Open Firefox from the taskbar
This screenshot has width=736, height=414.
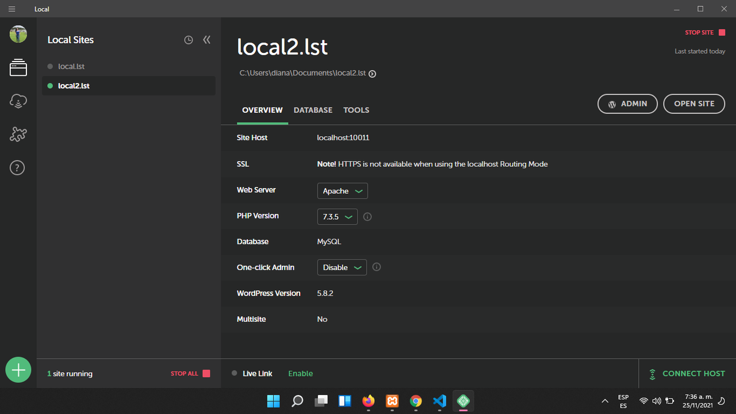pyautogui.click(x=368, y=401)
